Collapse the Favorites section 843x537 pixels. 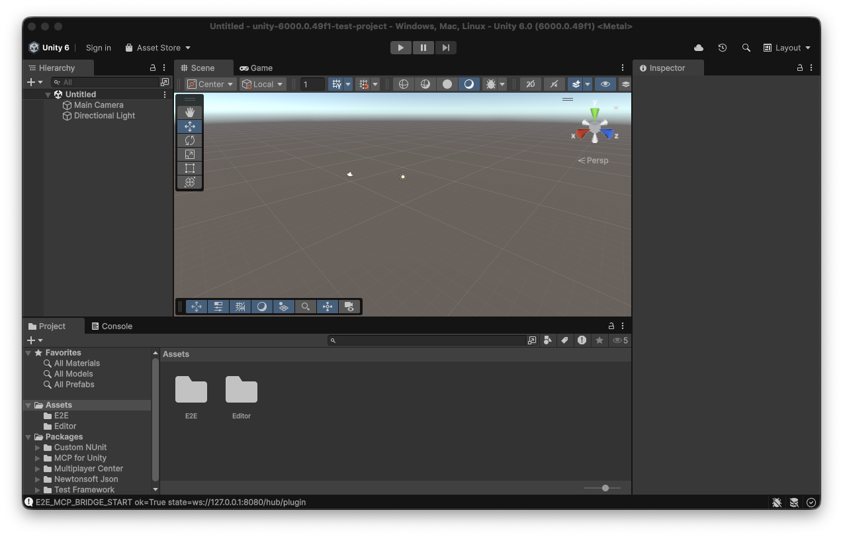tap(28, 353)
